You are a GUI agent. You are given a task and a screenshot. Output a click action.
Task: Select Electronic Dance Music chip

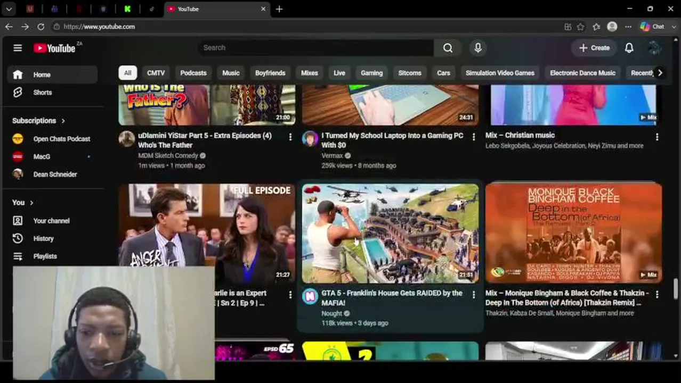click(582, 73)
